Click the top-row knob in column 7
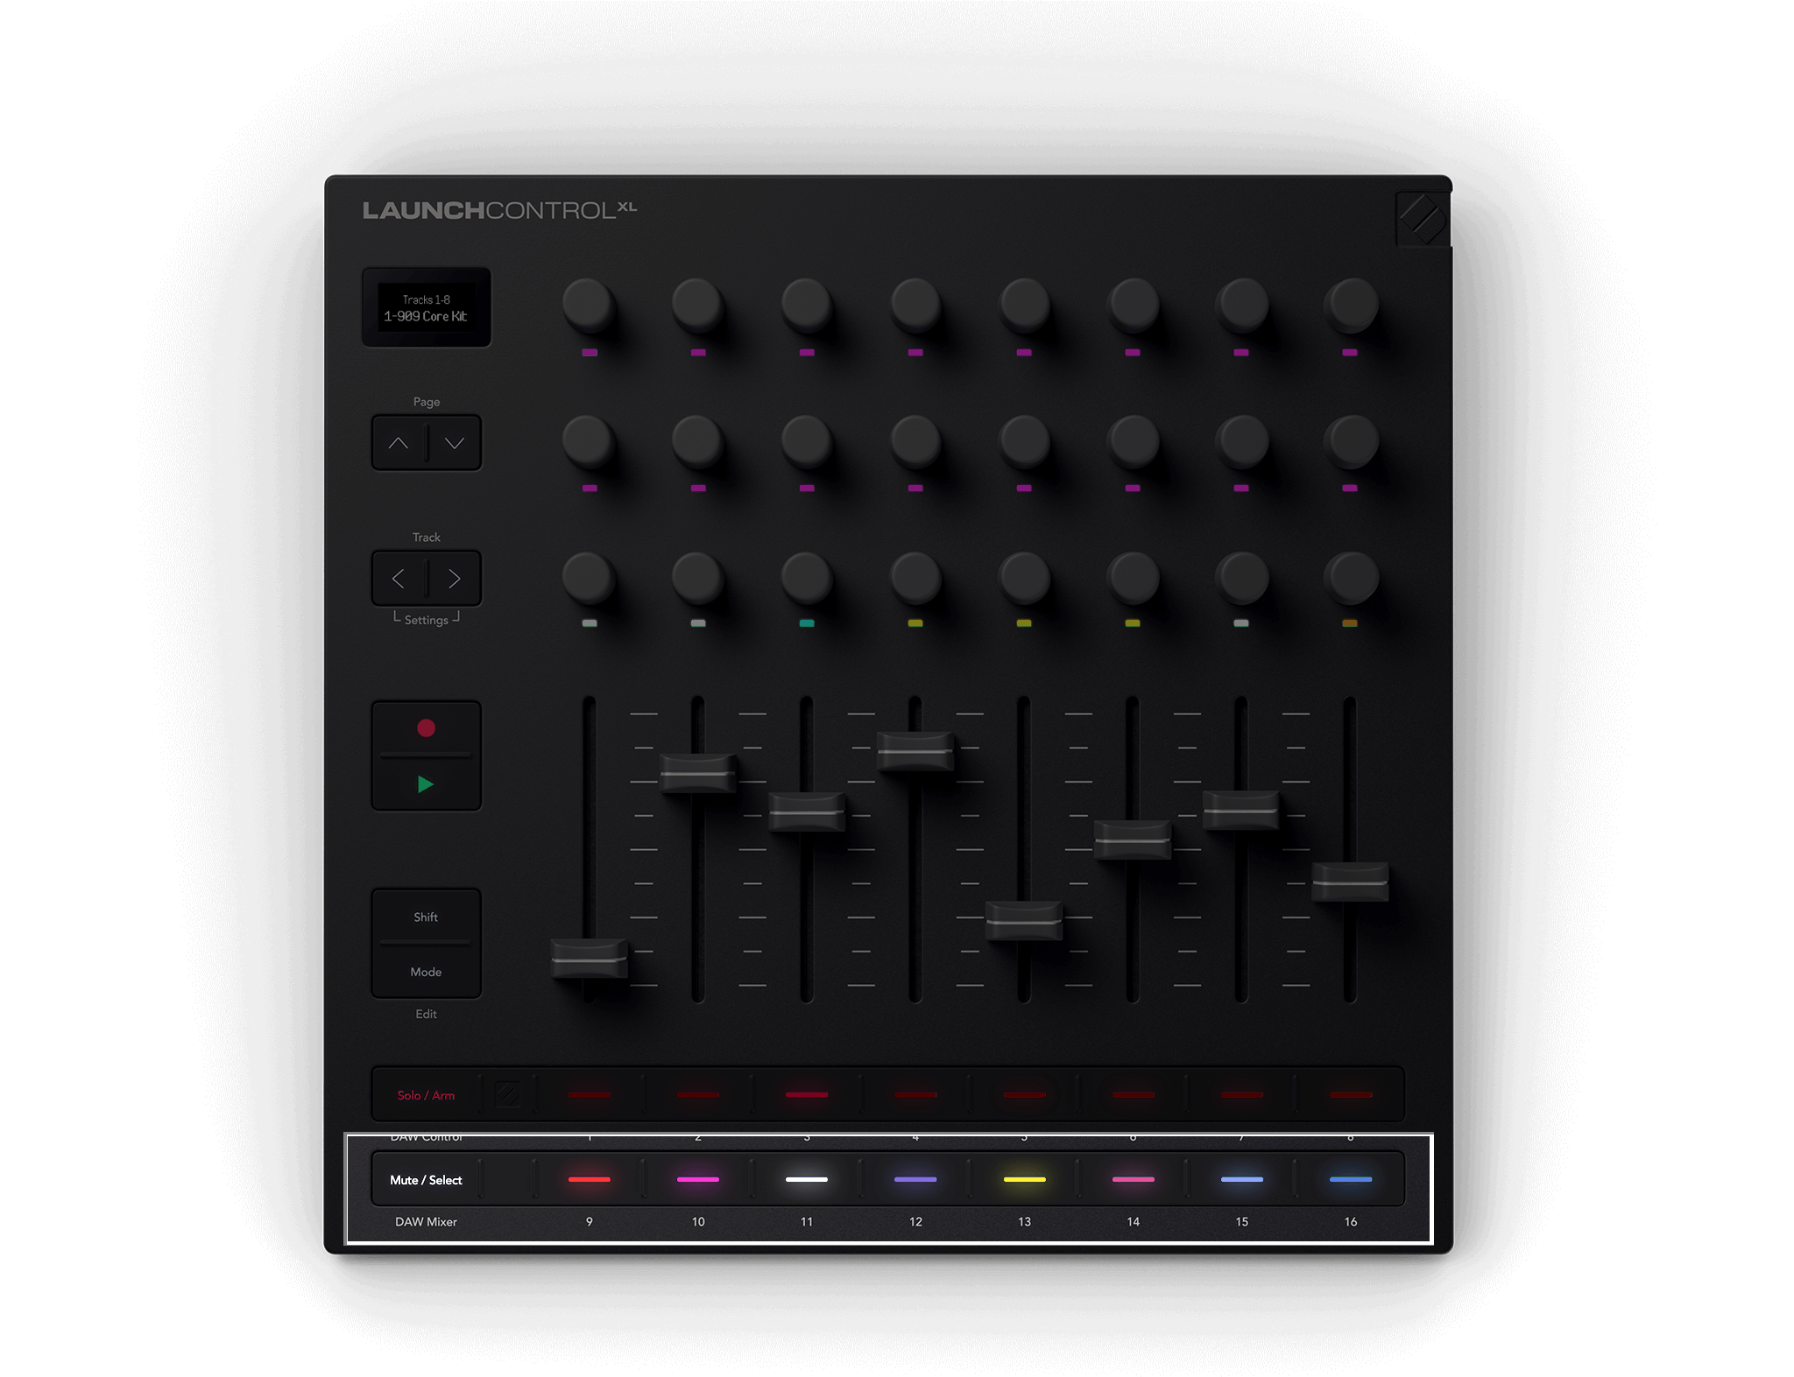This screenshot has width=1794, height=1377. tap(1241, 305)
